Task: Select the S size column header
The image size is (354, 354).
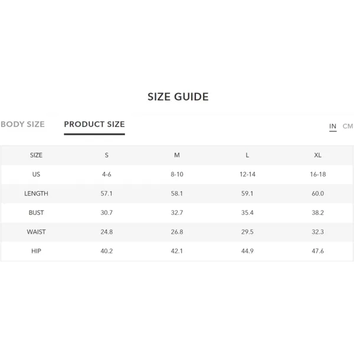Action: point(107,155)
